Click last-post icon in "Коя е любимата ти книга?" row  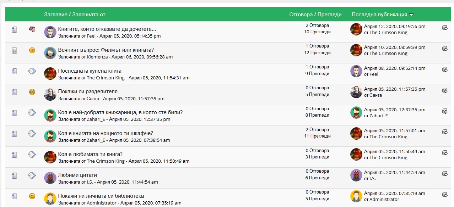(444, 153)
